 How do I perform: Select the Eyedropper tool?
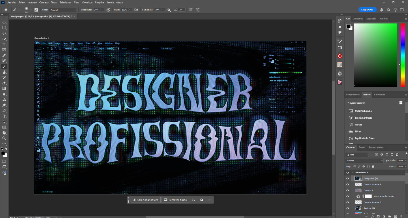point(4,55)
